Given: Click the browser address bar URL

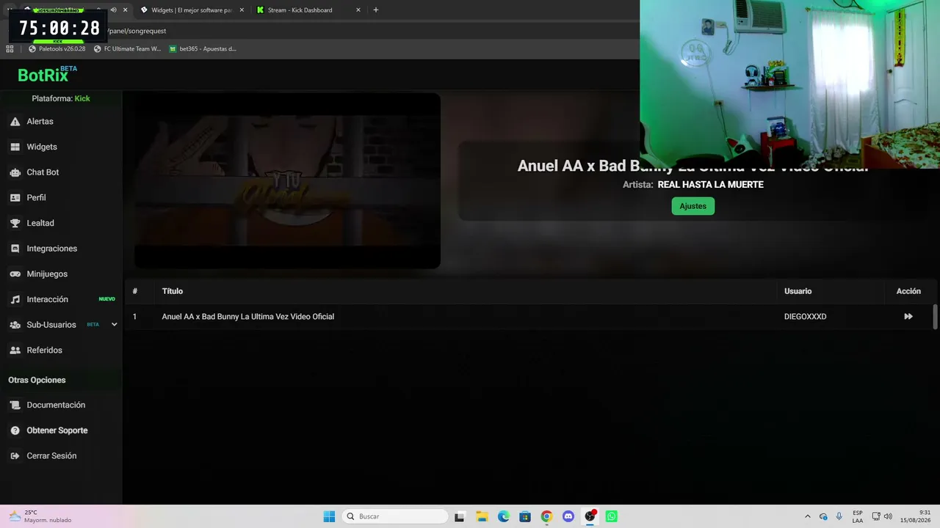Looking at the screenshot, I should [x=137, y=31].
